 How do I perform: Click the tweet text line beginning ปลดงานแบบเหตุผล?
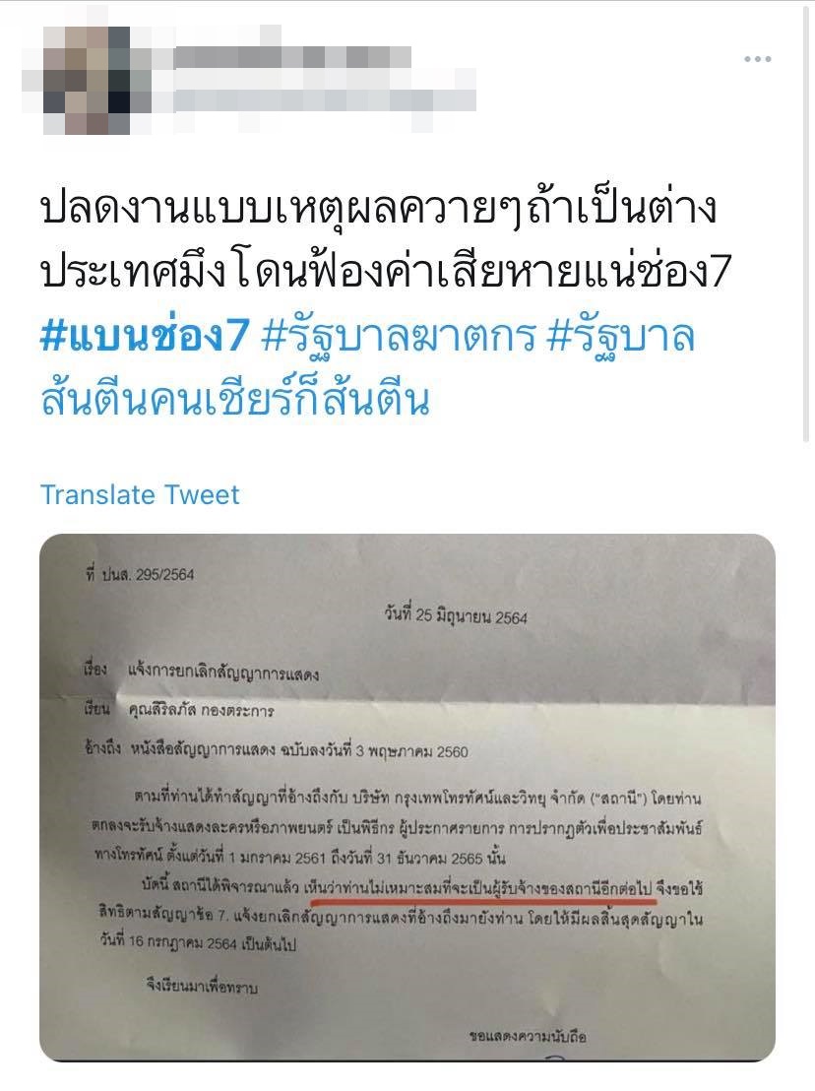click(379, 209)
